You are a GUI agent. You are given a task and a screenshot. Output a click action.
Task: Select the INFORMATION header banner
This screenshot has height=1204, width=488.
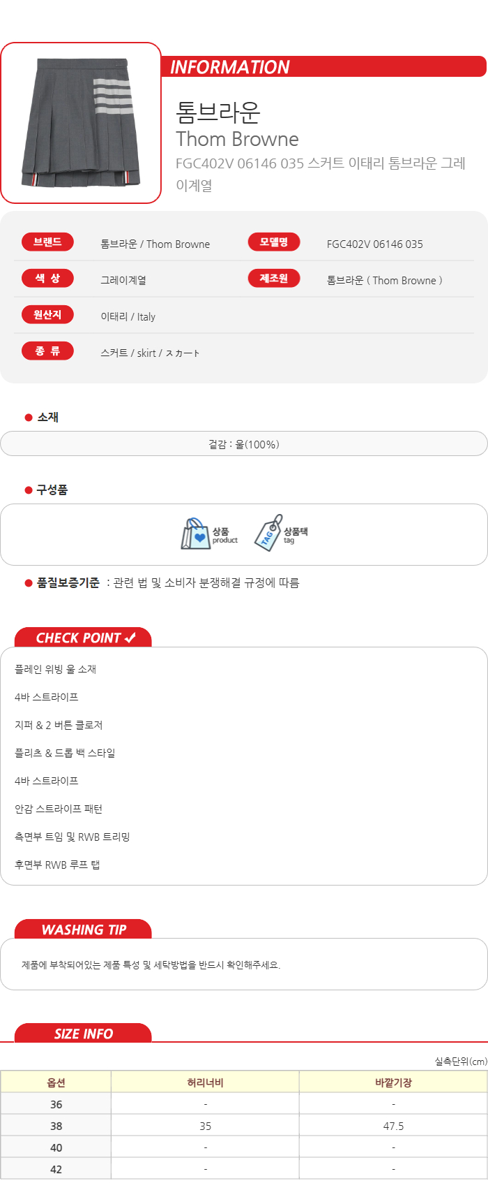coord(324,67)
